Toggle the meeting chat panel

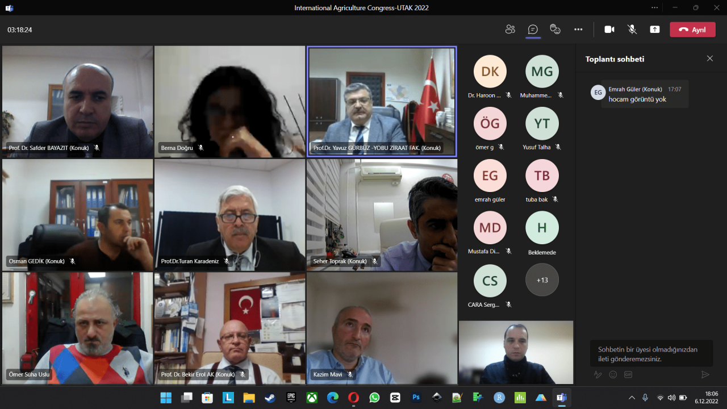click(x=533, y=30)
